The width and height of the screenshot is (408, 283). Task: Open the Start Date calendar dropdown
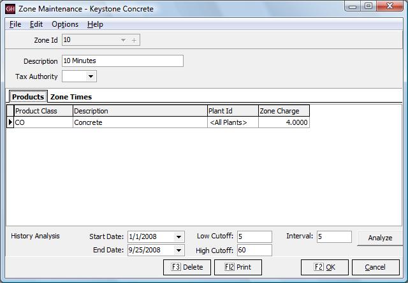[x=178, y=237]
